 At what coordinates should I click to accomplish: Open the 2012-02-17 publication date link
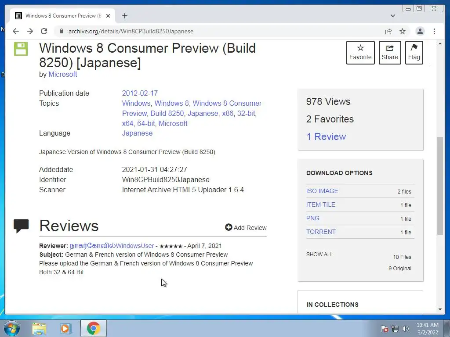140,93
